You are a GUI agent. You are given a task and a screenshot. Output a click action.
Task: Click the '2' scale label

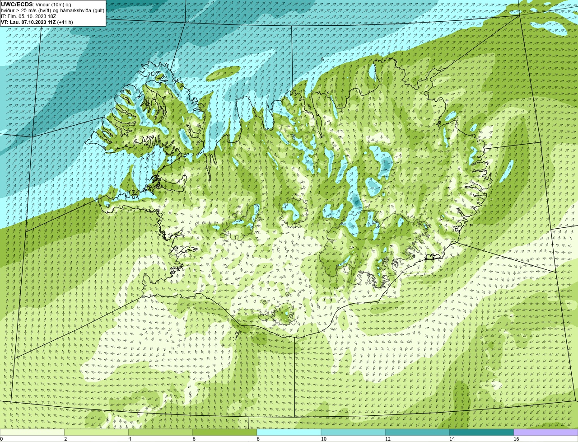pos(65,439)
